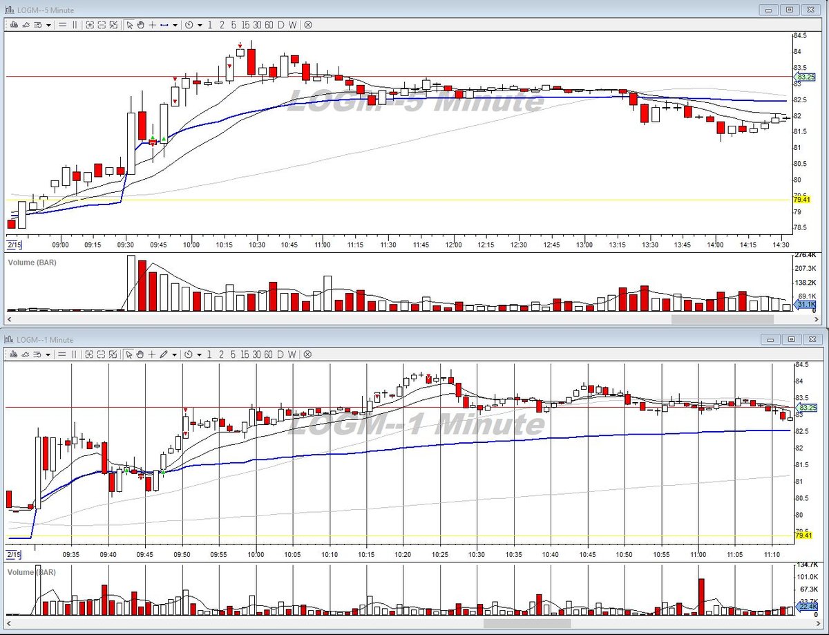Image resolution: width=829 pixels, height=635 pixels.
Task: Open chart settings list icon in 5 Minute window
Action: pyautogui.click(x=37, y=24)
